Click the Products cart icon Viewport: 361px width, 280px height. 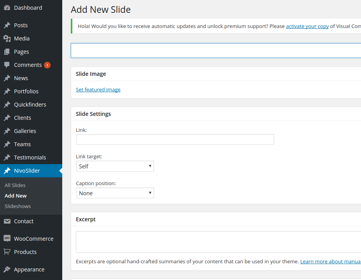pos(7,252)
